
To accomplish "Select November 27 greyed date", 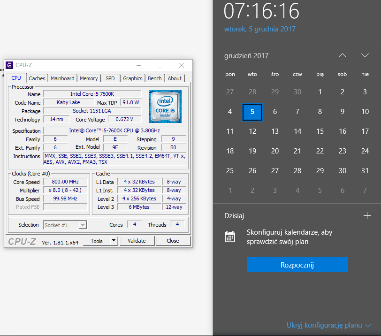I will tap(230, 92).
